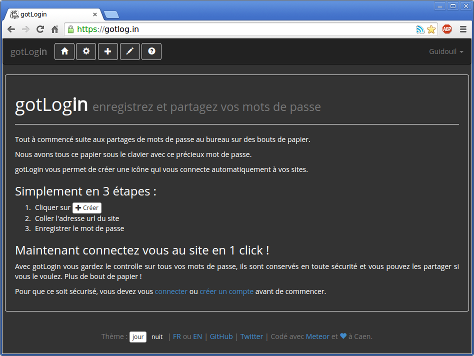Click the browser forward arrow
The height and width of the screenshot is (356, 474).
pos(25,29)
